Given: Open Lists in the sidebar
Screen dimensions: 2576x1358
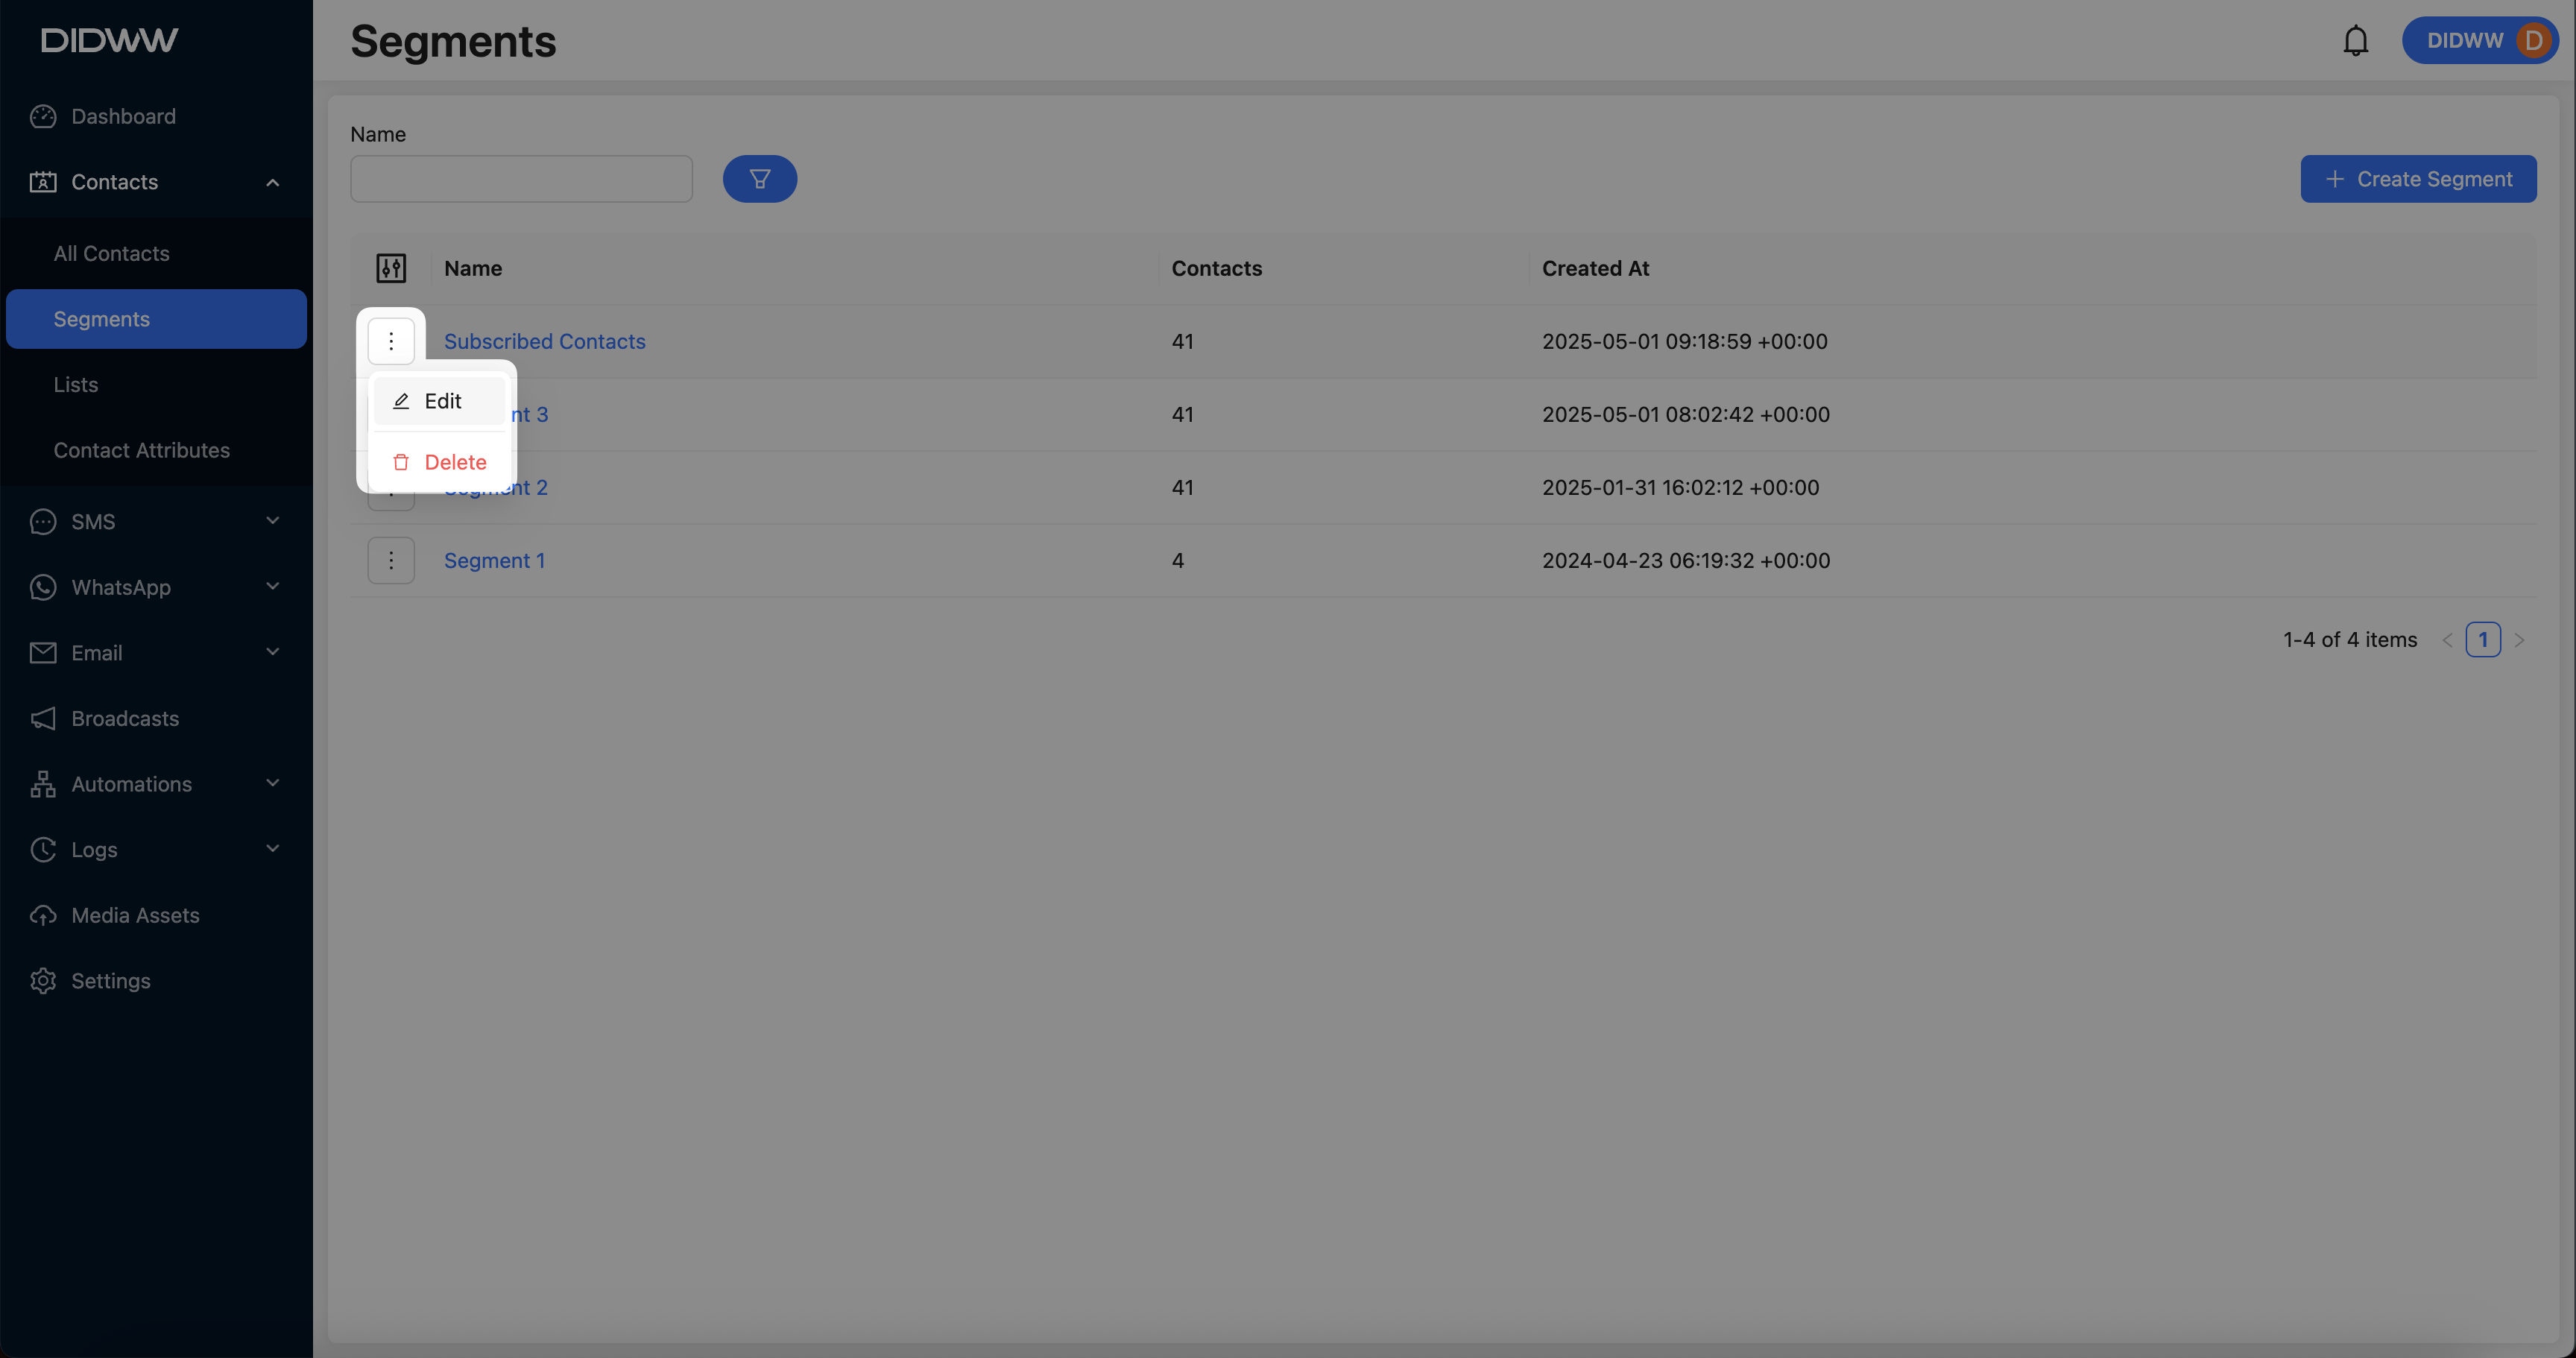Looking at the screenshot, I should pyautogui.click(x=156, y=384).
